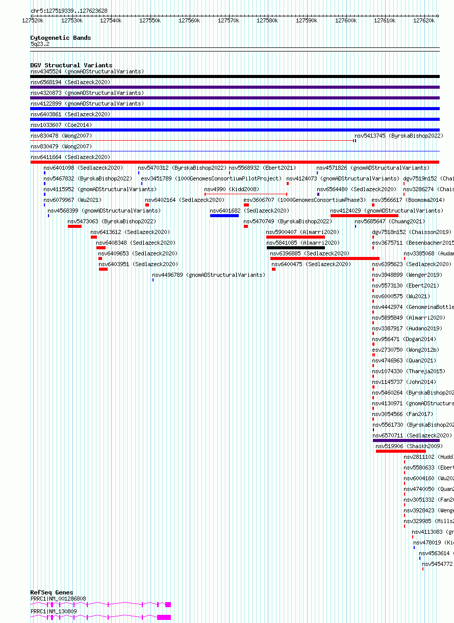This screenshot has width=454, height=623.
Task: Open the nsv4320873 gnomAD variant label
Action: tap(87, 93)
